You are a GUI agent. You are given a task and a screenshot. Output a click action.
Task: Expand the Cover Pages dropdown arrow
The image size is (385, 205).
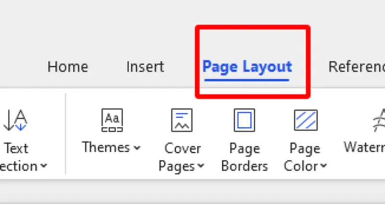[x=201, y=166]
